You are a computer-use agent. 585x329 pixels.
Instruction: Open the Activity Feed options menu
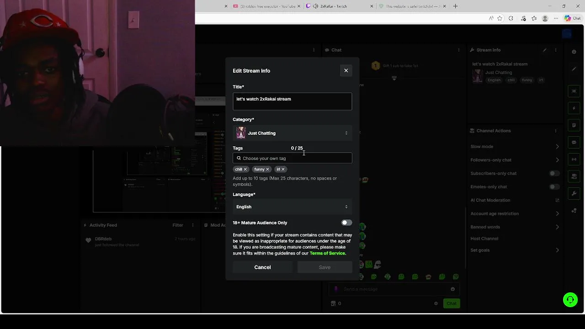[193, 225]
